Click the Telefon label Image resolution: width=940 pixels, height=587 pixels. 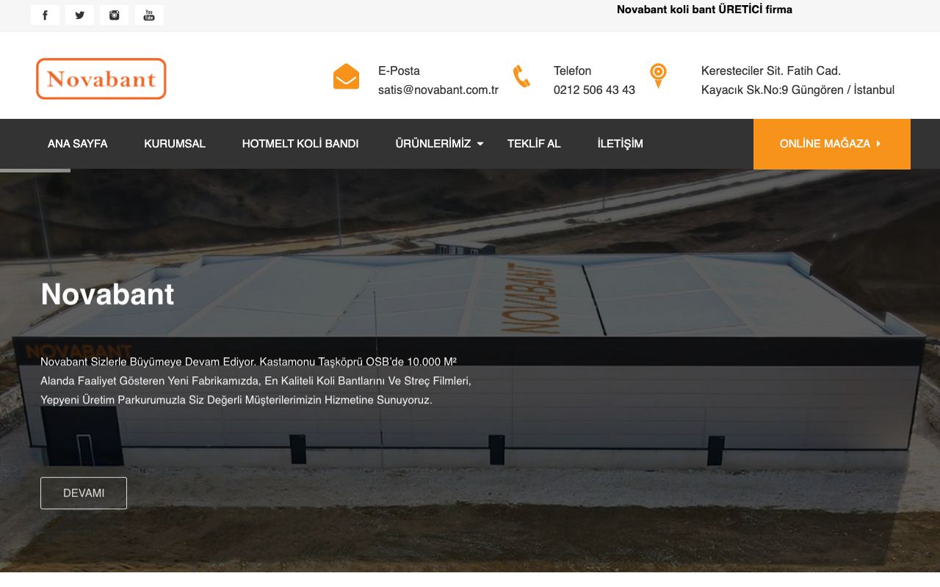pyautogui.click(x=572, y=71)
